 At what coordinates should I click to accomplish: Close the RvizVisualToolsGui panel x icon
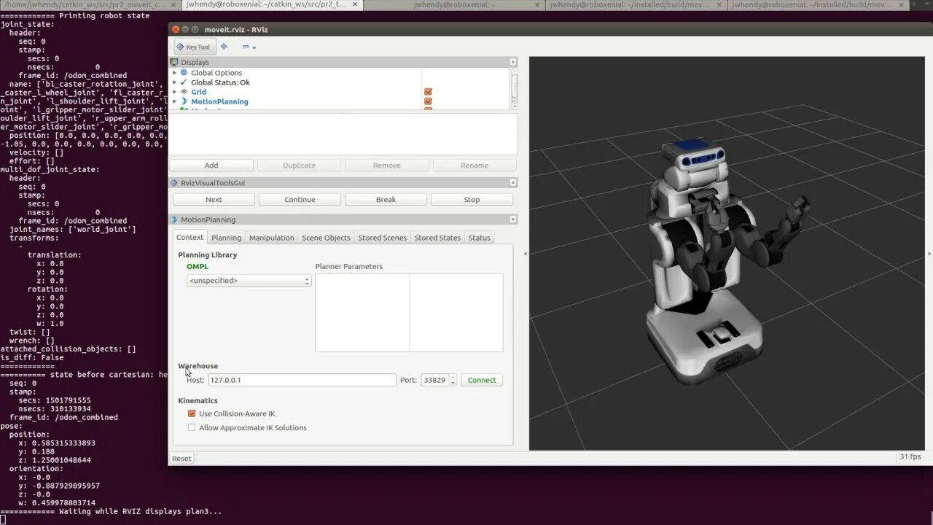[512, 182]
